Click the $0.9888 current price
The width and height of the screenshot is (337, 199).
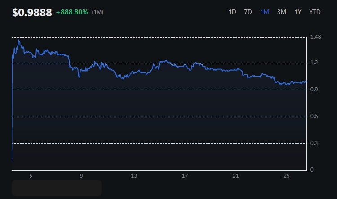[x=32, y=12]
